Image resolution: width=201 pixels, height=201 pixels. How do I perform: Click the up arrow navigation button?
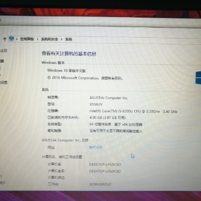click(5, 39)
